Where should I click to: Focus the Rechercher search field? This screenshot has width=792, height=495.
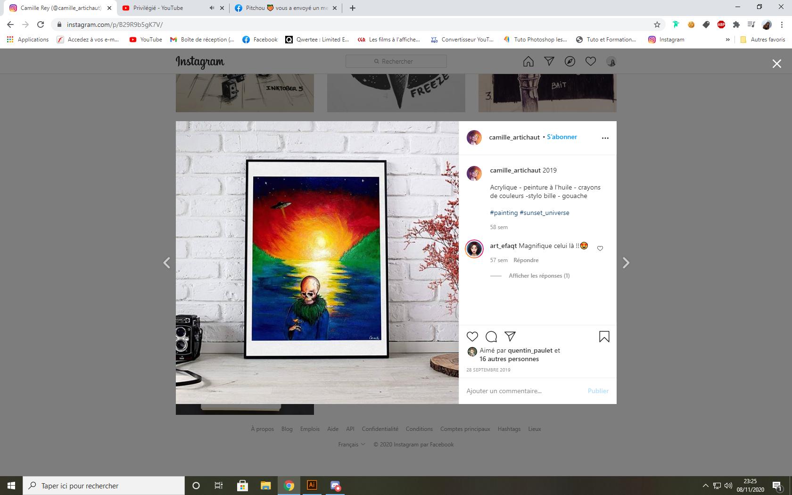click(x=396, y=61)
